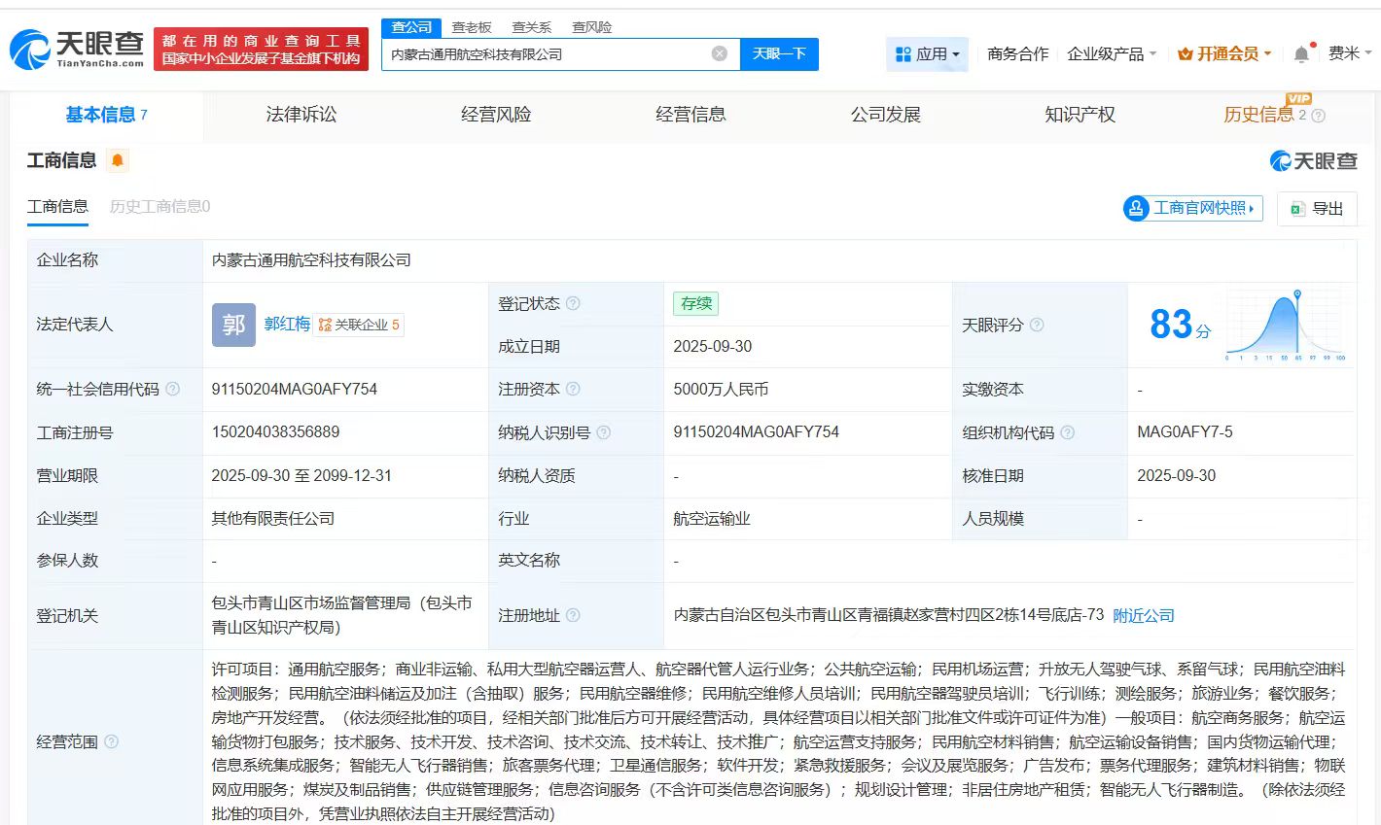Click help icon next to 登记状态

click(573, 303)
